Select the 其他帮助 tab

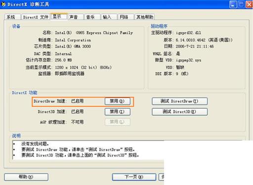point(145,17)
